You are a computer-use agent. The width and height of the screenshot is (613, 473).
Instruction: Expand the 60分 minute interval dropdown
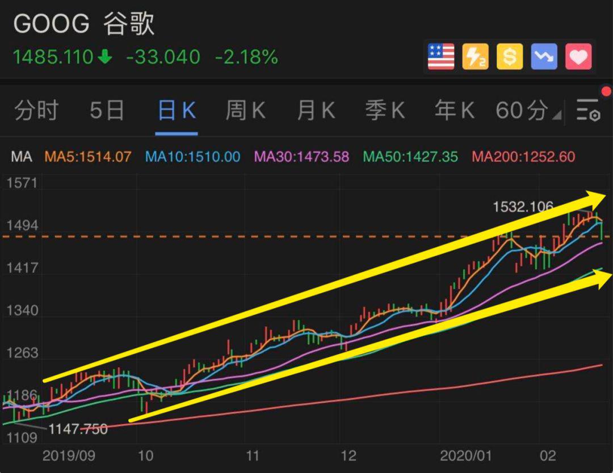[x=528, y=110]
